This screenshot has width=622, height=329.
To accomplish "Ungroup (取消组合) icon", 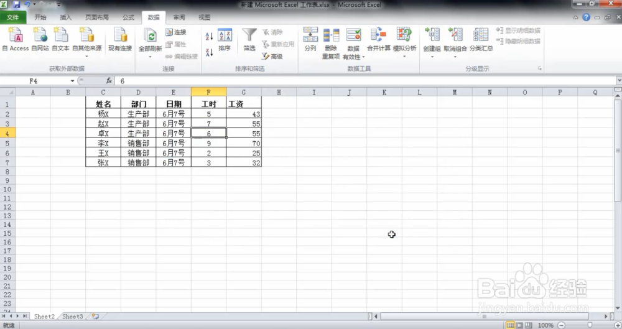I will pos(455,35).
